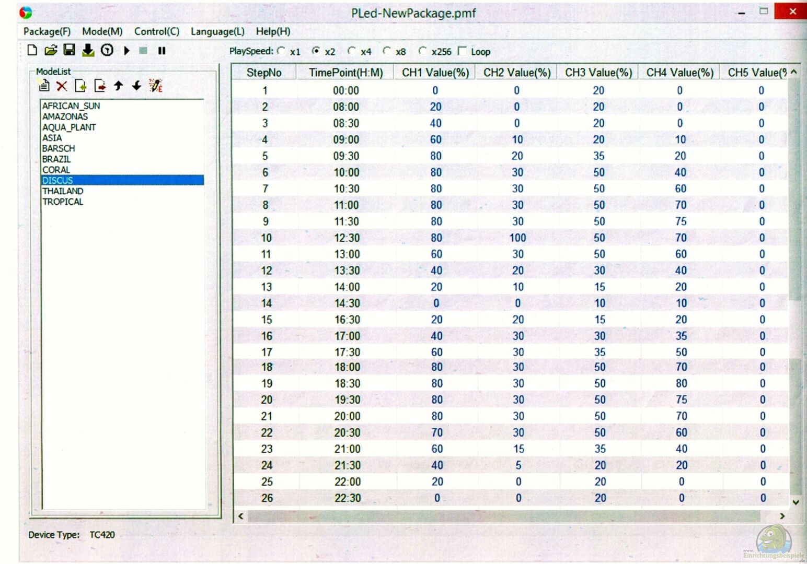This screenshot has width=807, height=564.
Task: Open the Language(L) menu
Action: click(217, 31)
